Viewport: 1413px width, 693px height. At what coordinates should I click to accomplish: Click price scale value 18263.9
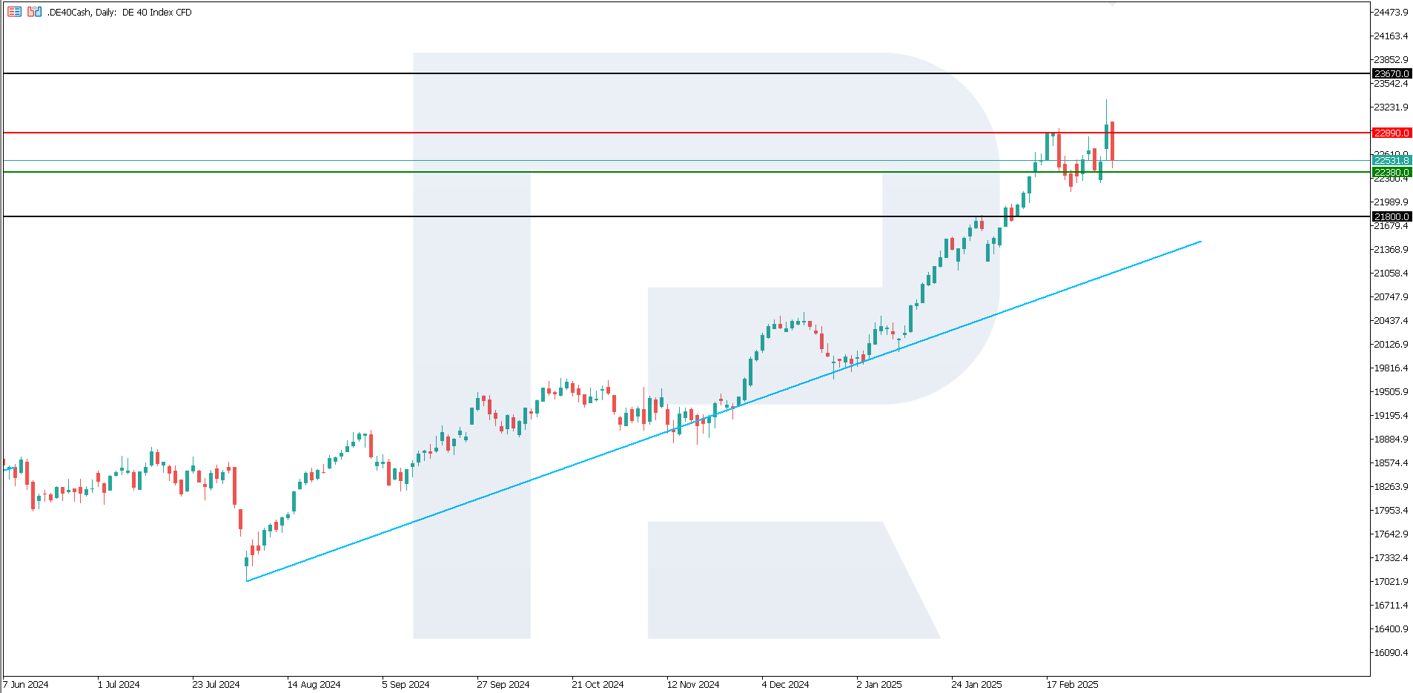pos(1391,487)
